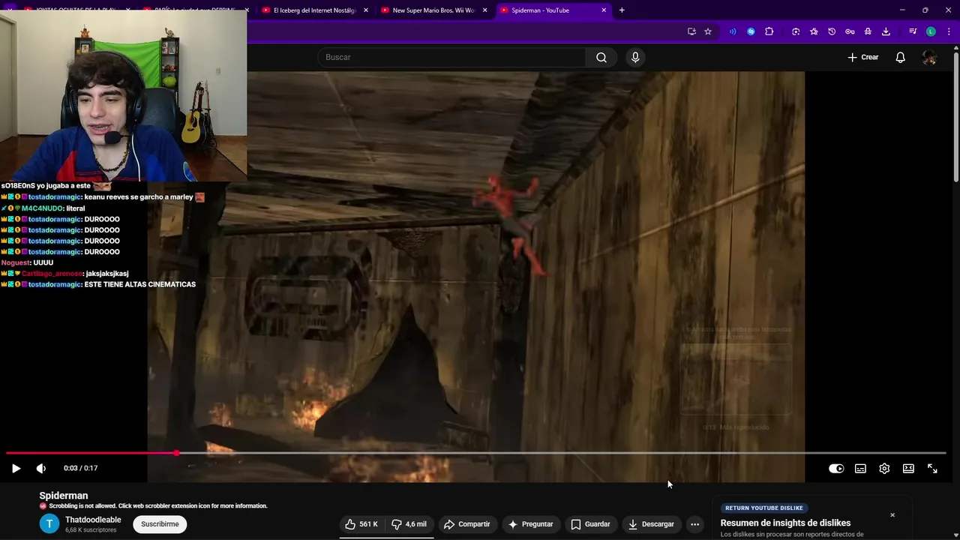The height and width of the screenshot is (540, 960).
Task: Search by voice with microphone icon
Action: point(635,57)
